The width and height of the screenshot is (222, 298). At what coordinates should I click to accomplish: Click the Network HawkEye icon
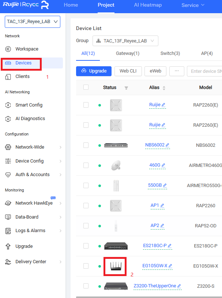[x=8, y=203]
